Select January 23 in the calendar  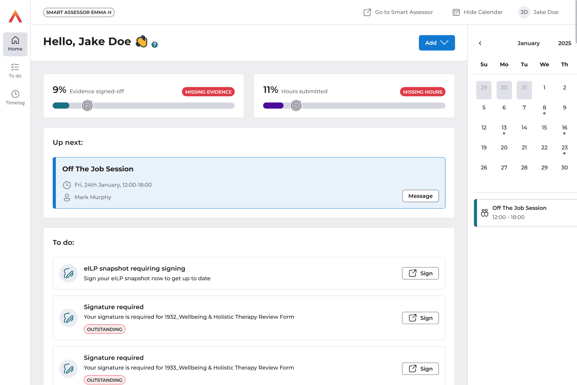point(564,148)
